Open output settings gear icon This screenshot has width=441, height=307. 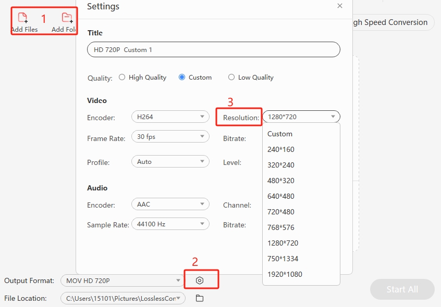[x=199, y=280]
